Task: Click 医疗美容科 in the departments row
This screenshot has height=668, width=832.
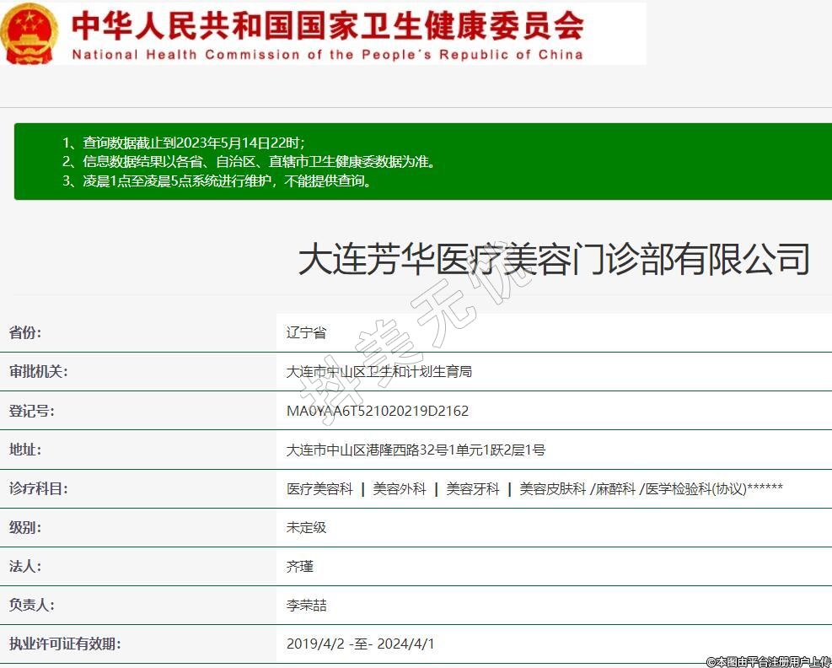Action: [319, 488]
